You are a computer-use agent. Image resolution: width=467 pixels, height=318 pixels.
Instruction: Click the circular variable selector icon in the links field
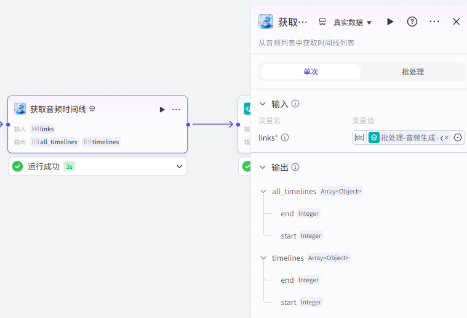[x=458, y=137]
